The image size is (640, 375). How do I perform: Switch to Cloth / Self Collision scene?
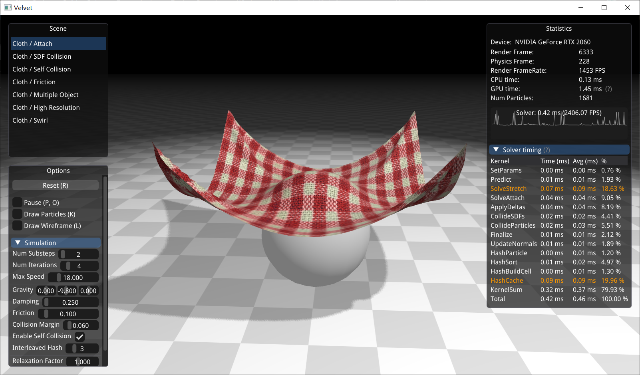(58, 69)
